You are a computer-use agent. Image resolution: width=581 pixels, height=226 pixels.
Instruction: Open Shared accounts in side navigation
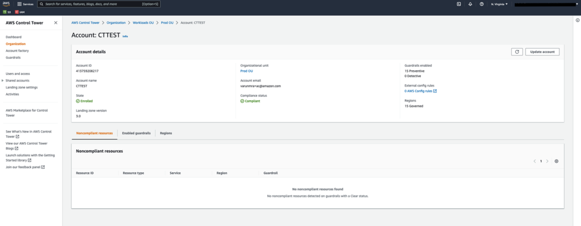tap(18, 80)
